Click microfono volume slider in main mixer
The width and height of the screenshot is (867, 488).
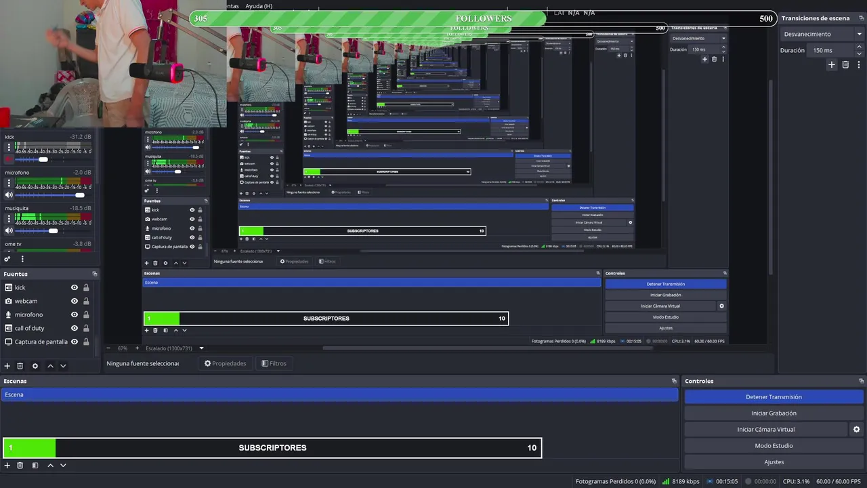[53, 195]
